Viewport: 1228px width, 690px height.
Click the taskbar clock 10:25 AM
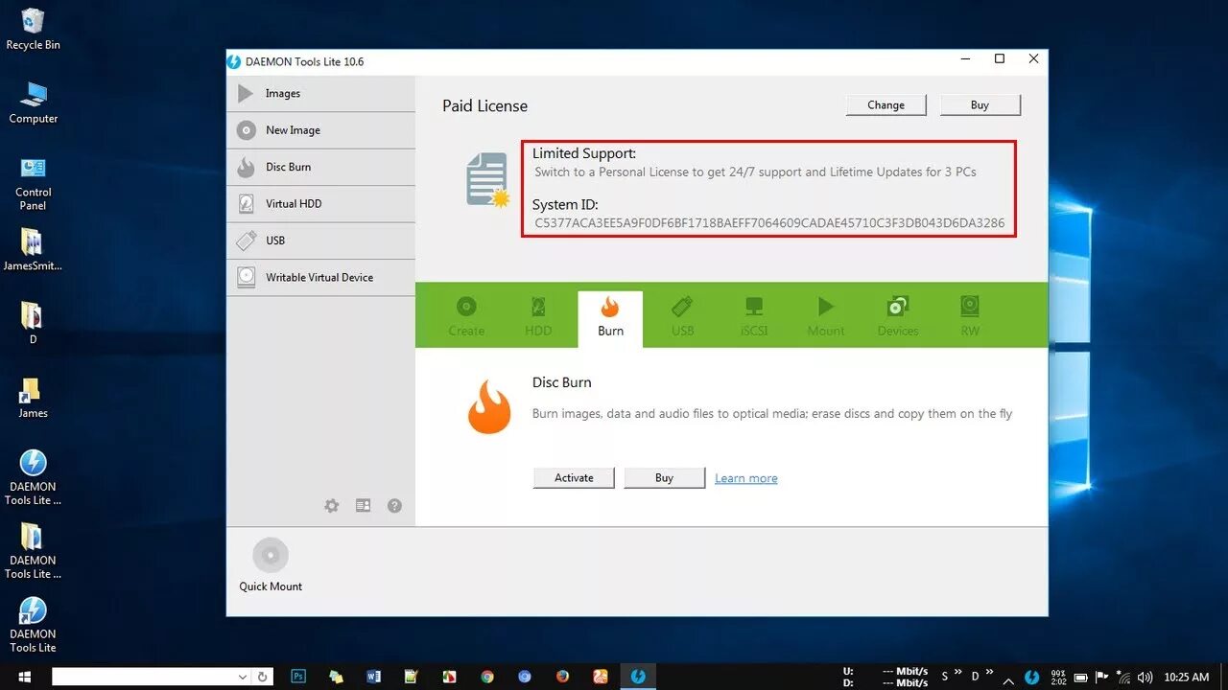tap(1187, 677)
